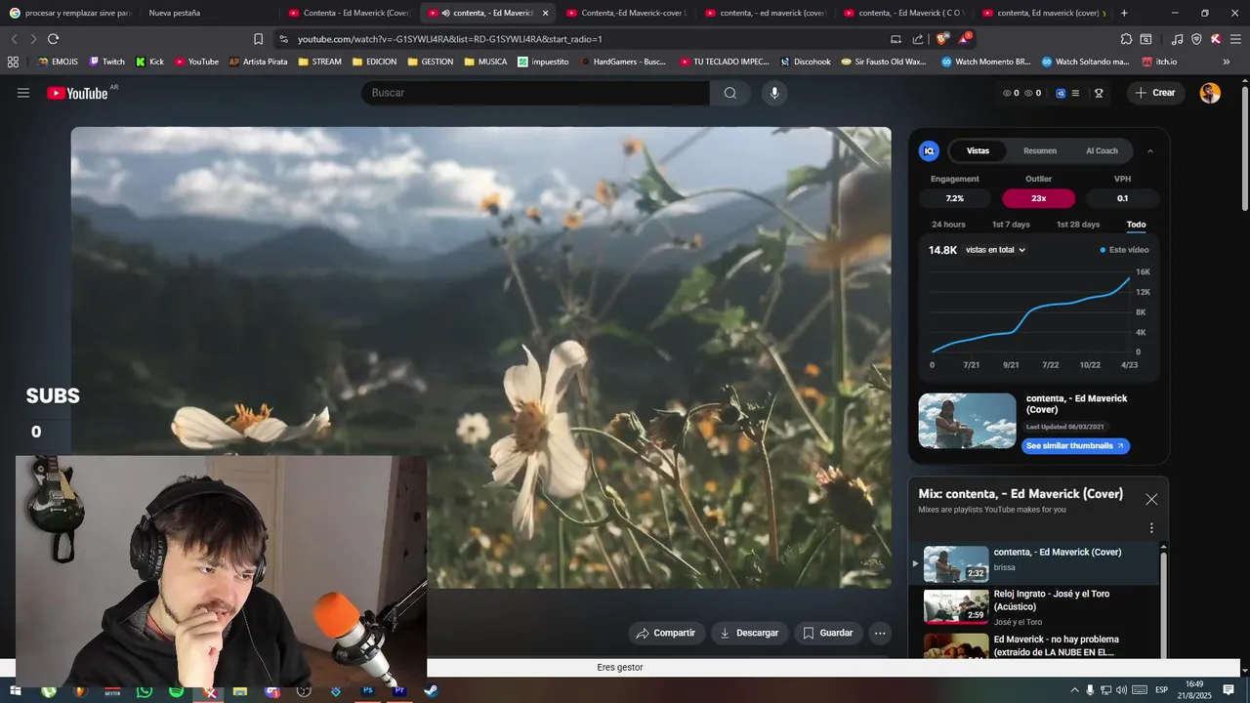Open Premiere Pro from the taskbar

(399, 690)
